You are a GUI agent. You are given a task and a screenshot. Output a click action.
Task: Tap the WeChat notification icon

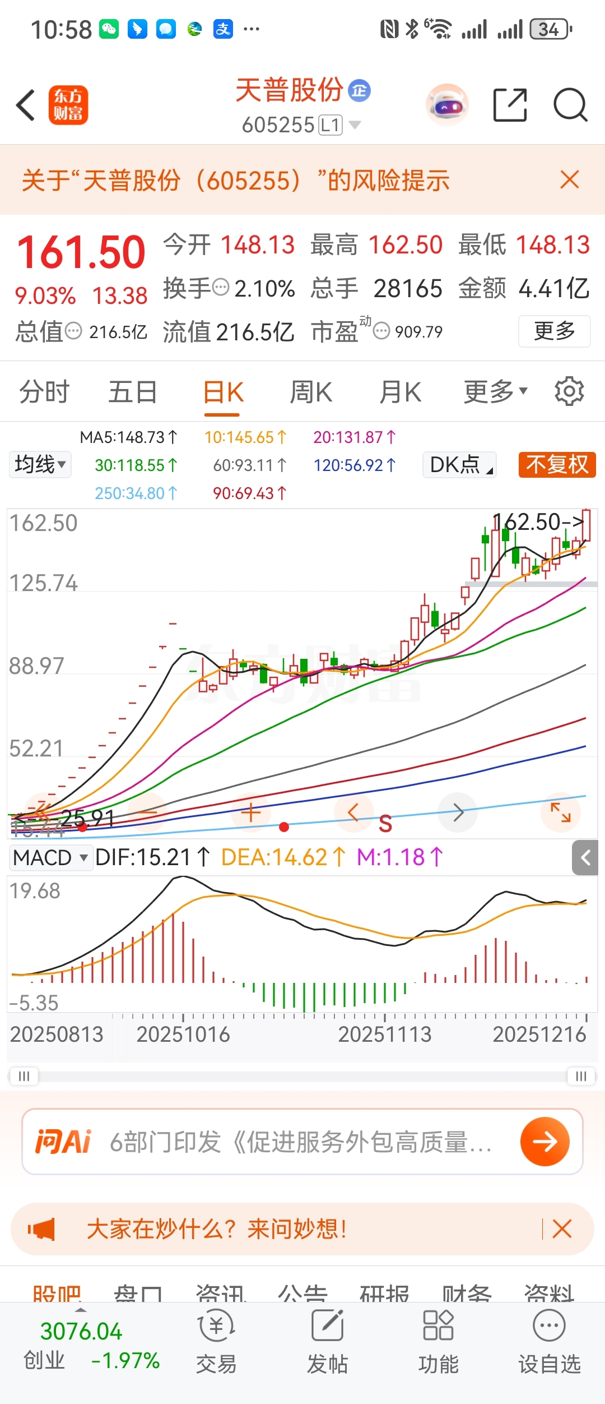[109, 29]
